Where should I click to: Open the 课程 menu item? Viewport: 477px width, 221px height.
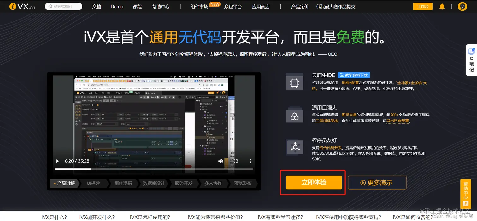coord(138,7)
